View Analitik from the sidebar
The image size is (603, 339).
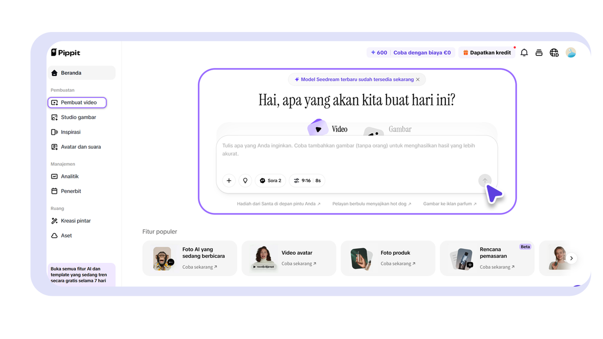click(70, 176)
